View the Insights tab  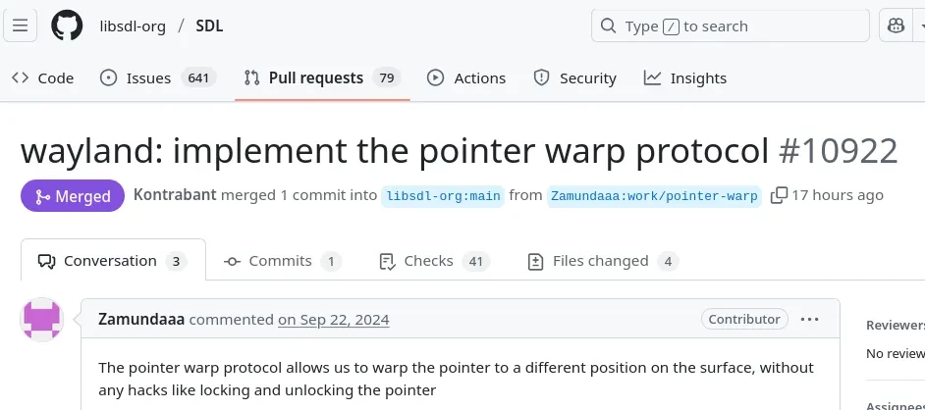tap(685, 78)
